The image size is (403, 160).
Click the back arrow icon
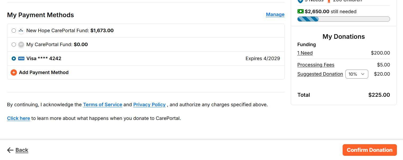(x=10, y=150)
